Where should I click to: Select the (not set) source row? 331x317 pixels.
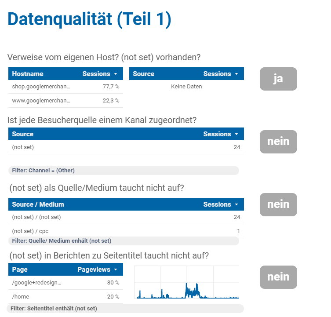pos(126,147)
